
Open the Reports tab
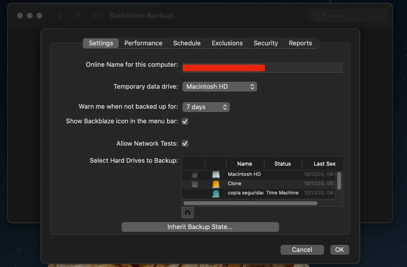(301, 43)
